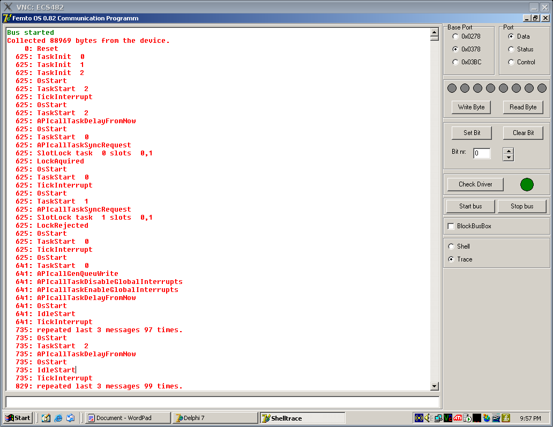This screenshot has width=553, height=427.
Task: Select base port 0x0278
Action: 455,36
